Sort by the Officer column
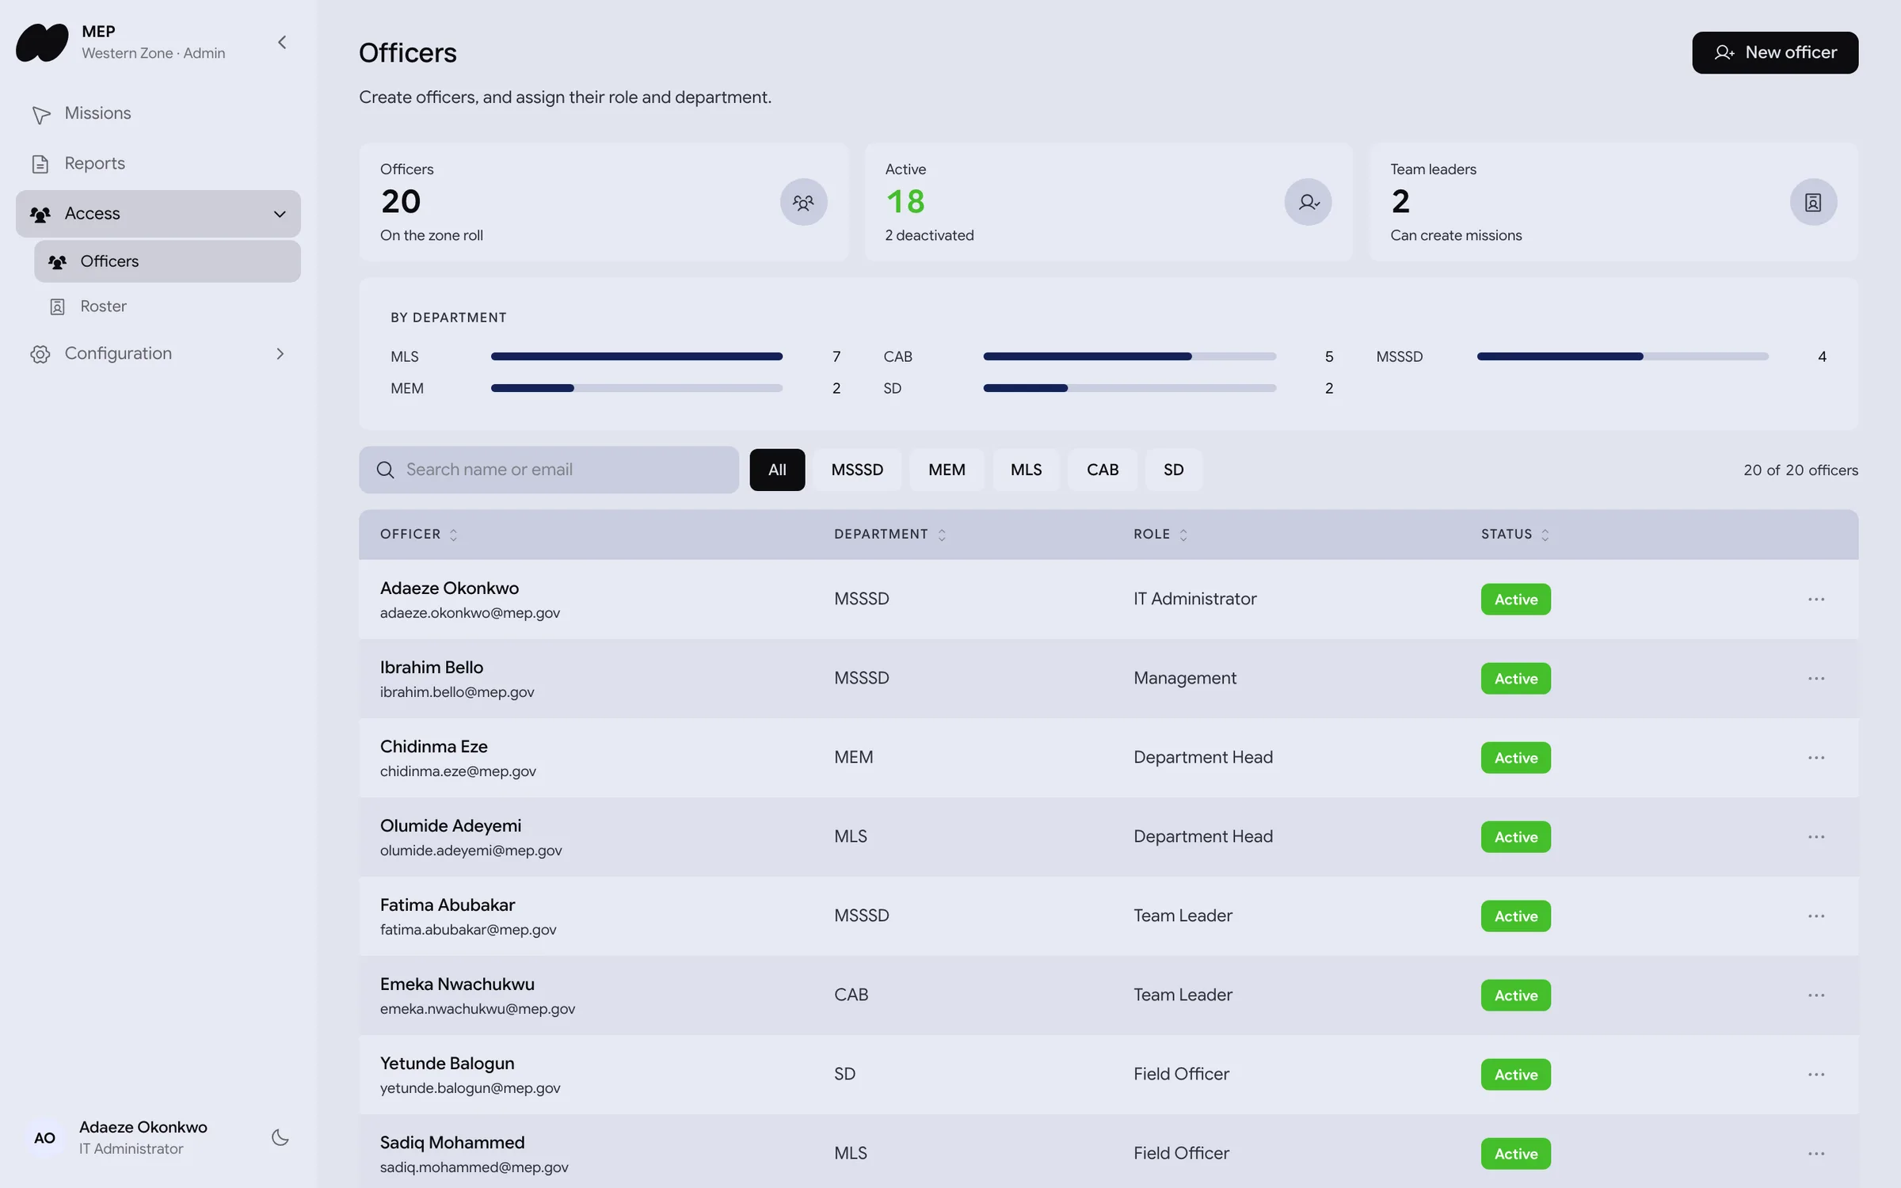The height and width of the screenshot is (1188, 1901). tap(418, 535)
